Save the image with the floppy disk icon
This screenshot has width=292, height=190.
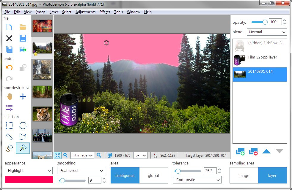(23, 38)
